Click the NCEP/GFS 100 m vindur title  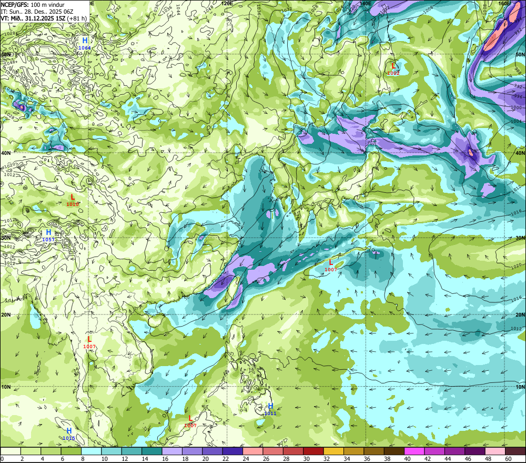33,5
